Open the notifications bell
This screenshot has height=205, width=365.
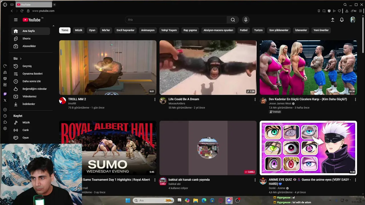[342, 20]
